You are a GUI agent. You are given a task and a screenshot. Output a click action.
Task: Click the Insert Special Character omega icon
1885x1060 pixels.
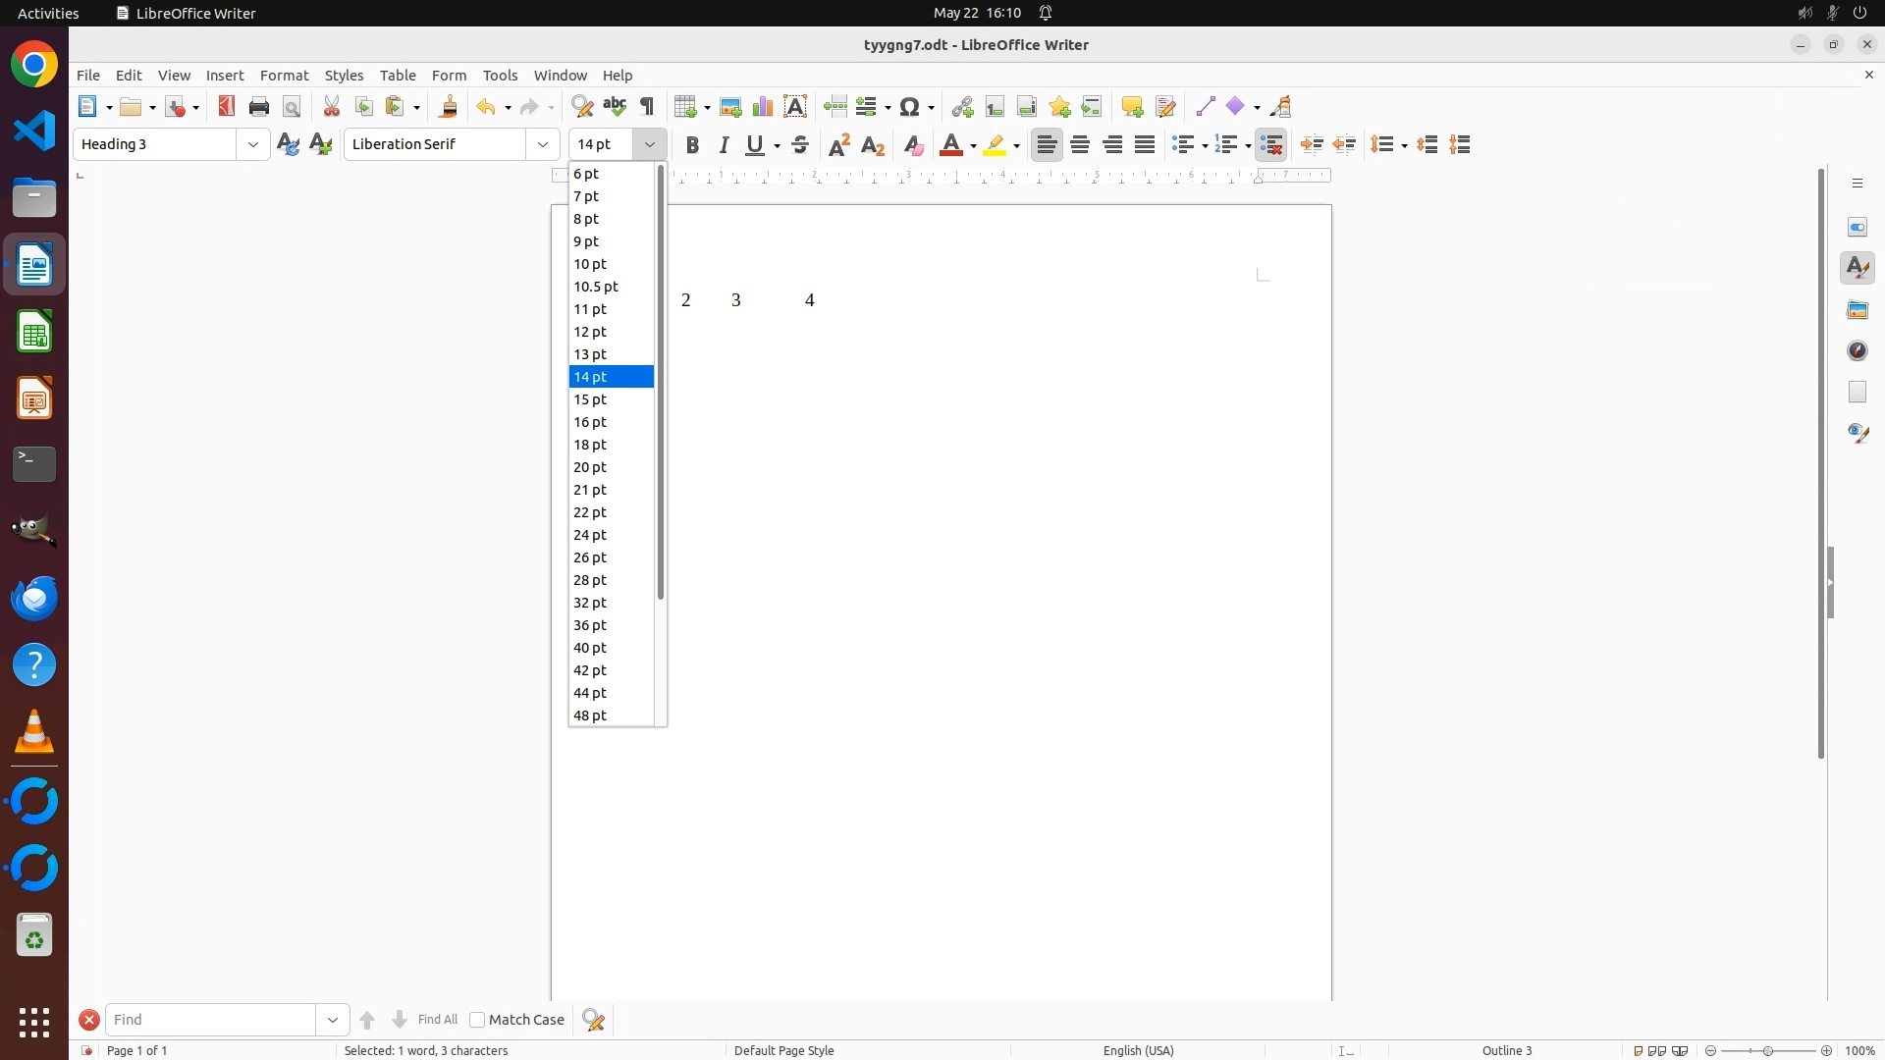pyautogui.click(x=910, y=106)
